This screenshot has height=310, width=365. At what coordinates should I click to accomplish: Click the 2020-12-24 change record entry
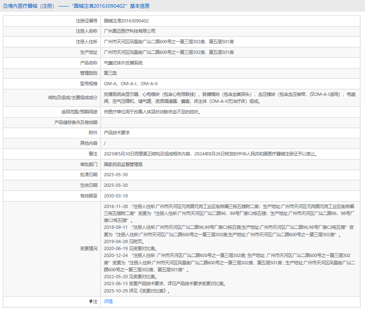229,263
